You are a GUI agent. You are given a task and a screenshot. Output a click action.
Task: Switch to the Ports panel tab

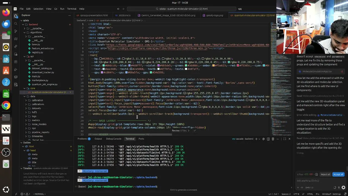141,139
